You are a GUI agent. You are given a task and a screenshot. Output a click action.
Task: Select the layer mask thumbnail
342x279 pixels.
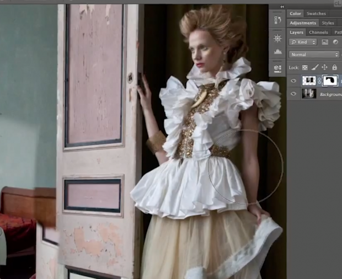330,81
